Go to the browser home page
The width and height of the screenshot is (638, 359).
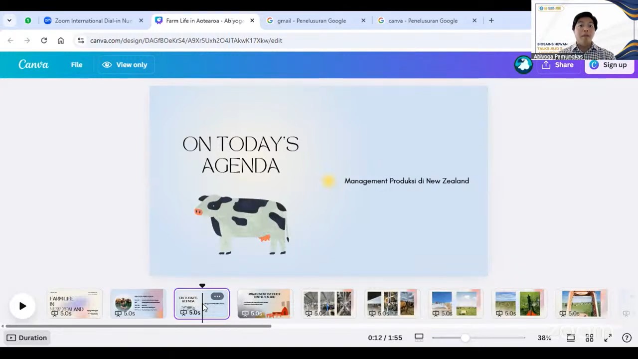coord(61,40)
